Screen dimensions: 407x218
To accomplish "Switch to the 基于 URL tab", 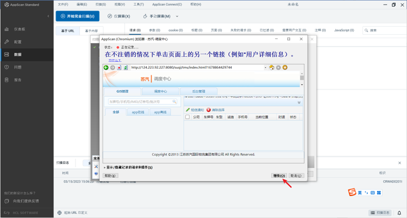I will 68,31.
